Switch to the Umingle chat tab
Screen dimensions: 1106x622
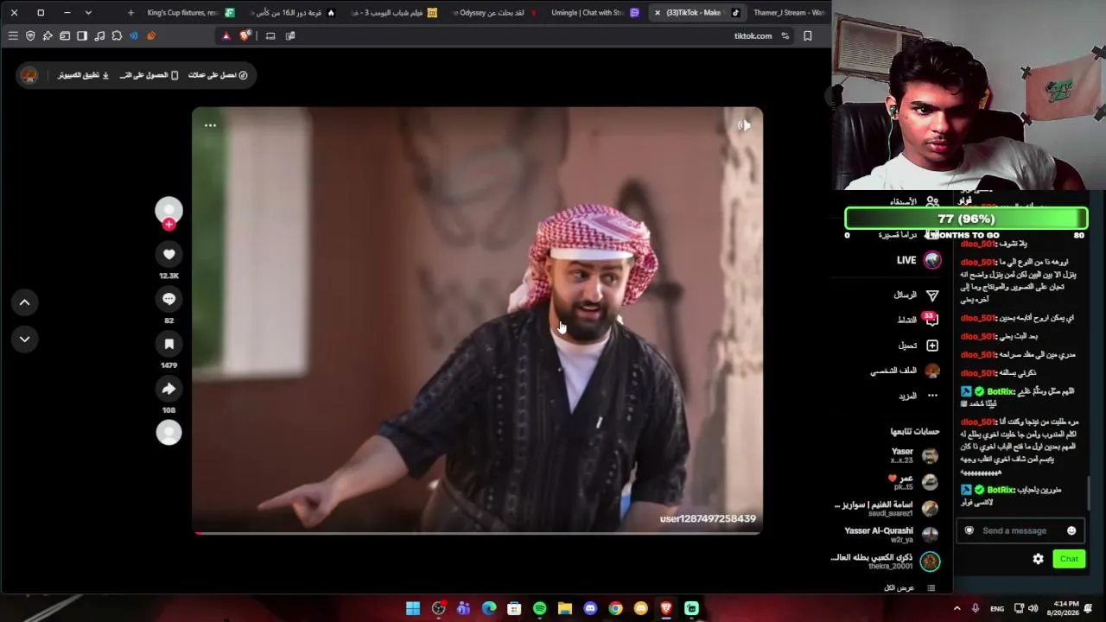point(594,13)
